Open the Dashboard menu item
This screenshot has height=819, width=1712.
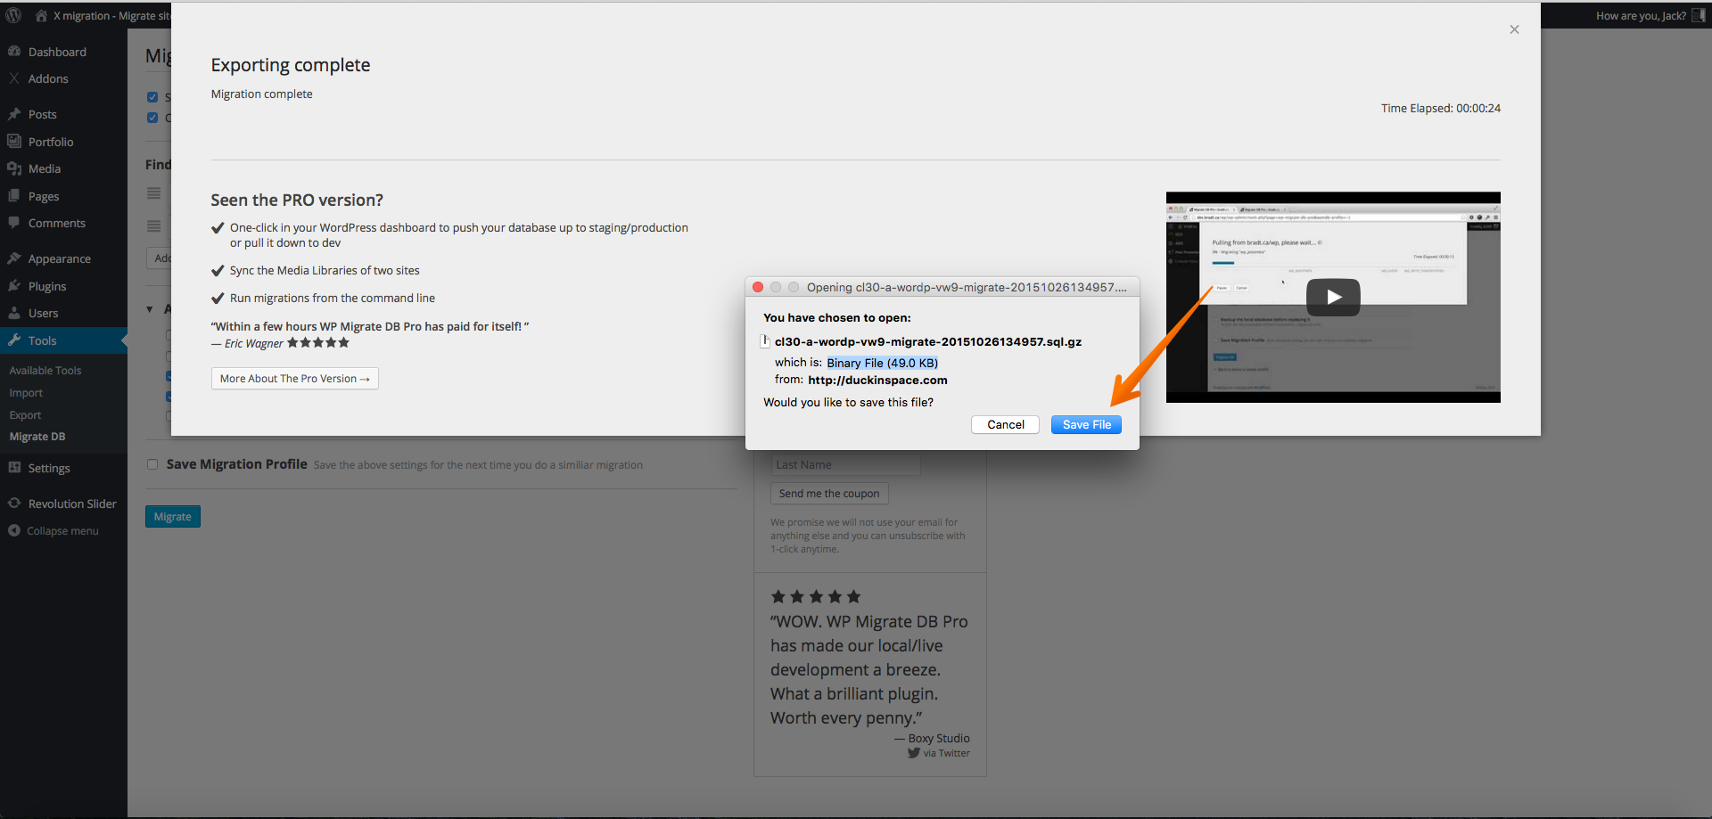click(57, 52)
